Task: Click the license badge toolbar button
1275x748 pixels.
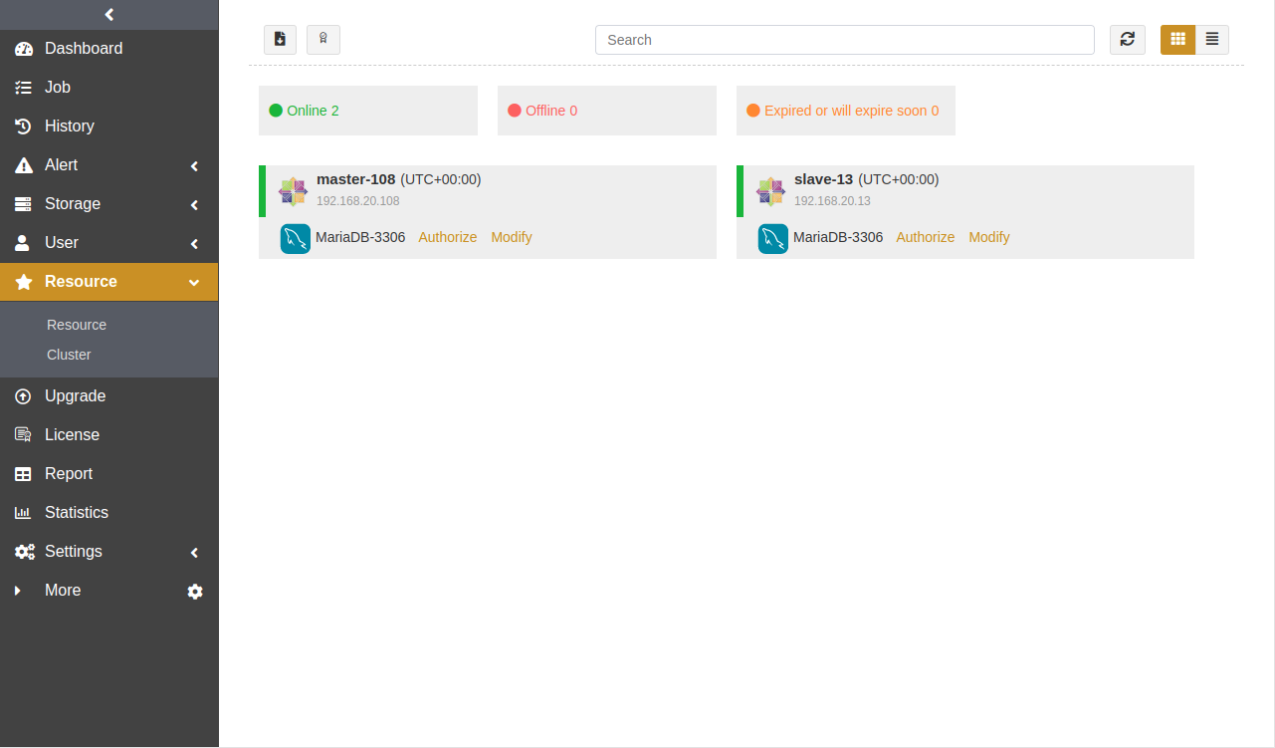Action: tap(323, 40)
